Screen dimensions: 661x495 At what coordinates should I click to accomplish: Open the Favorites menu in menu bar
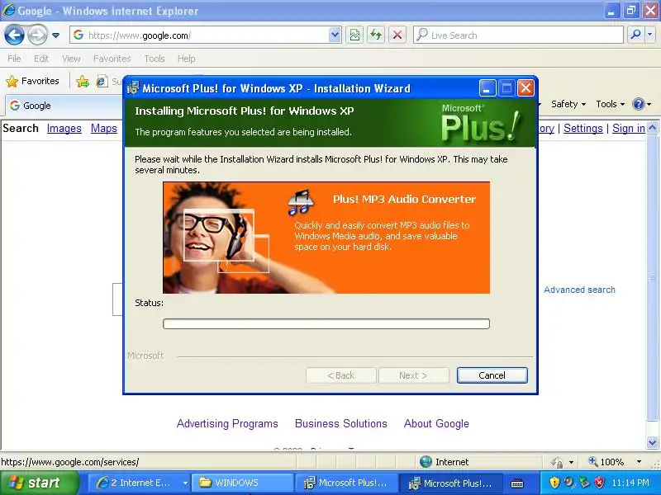click(x=112, y=59)
